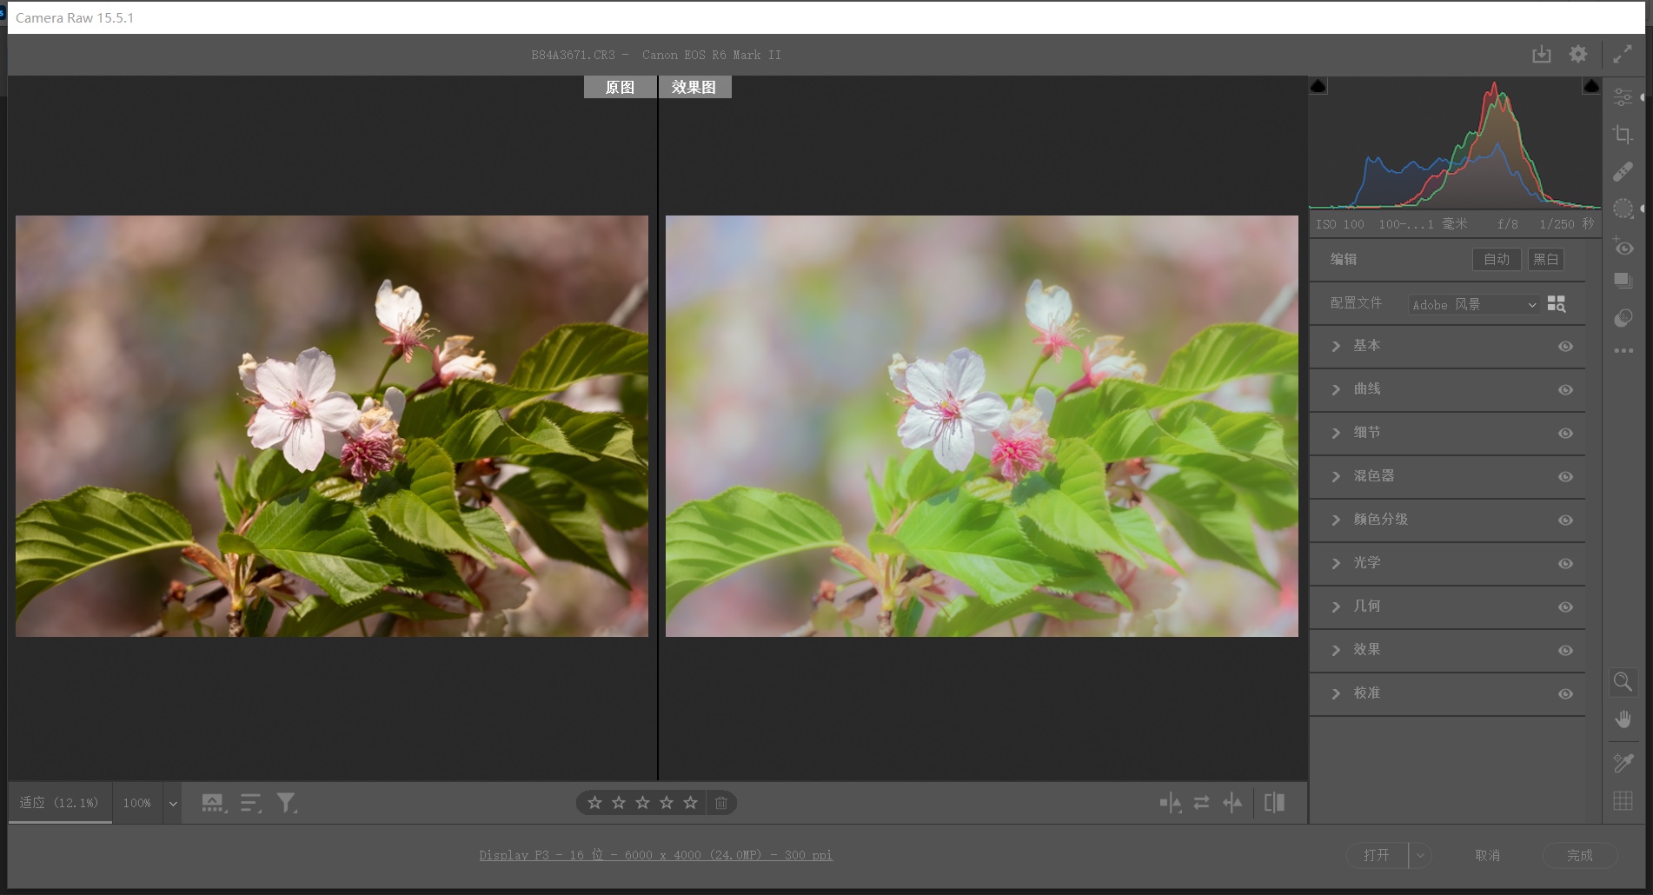Open Camera Raw preferences gear icon

tap(1578, 55)
